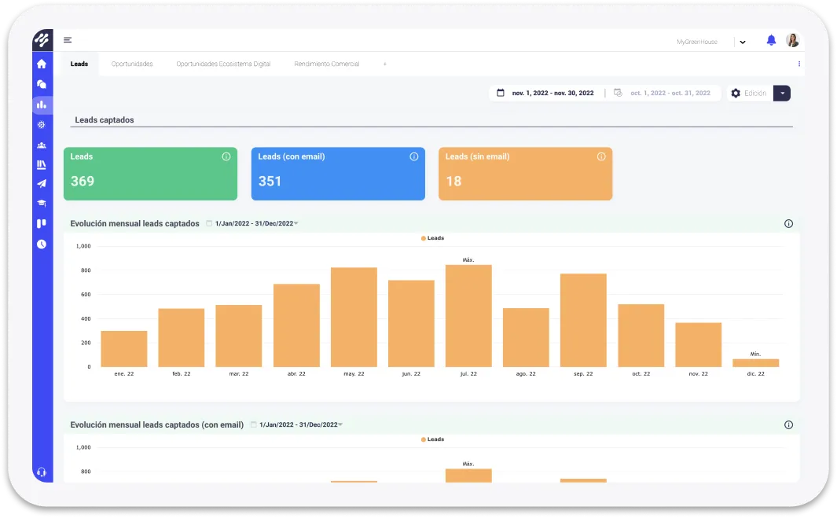The image size is (837, 518).
Task: Click the Edición gear icon
Action: (x=736, y=94)
